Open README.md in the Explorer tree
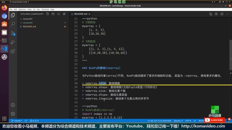Screen dimensions: 232x130 point(29,26)
